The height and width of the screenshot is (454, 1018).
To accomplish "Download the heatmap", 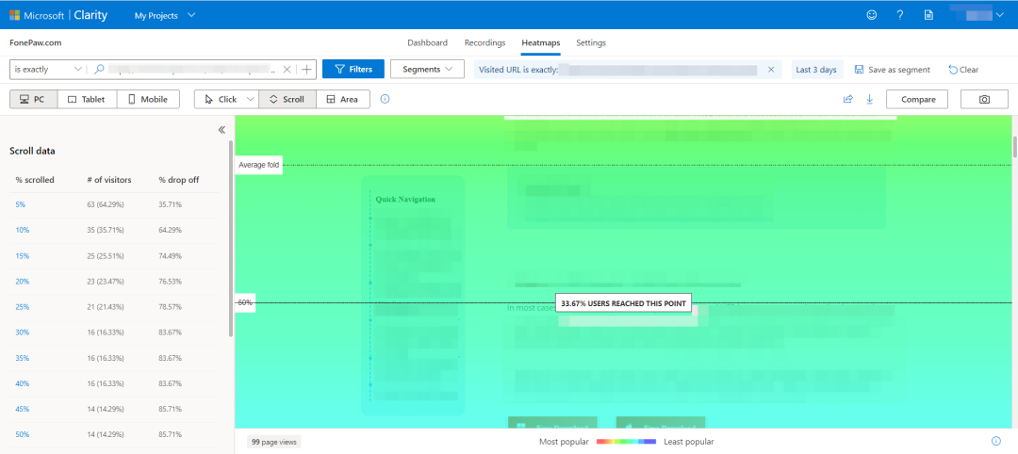I will coord(870,99).
